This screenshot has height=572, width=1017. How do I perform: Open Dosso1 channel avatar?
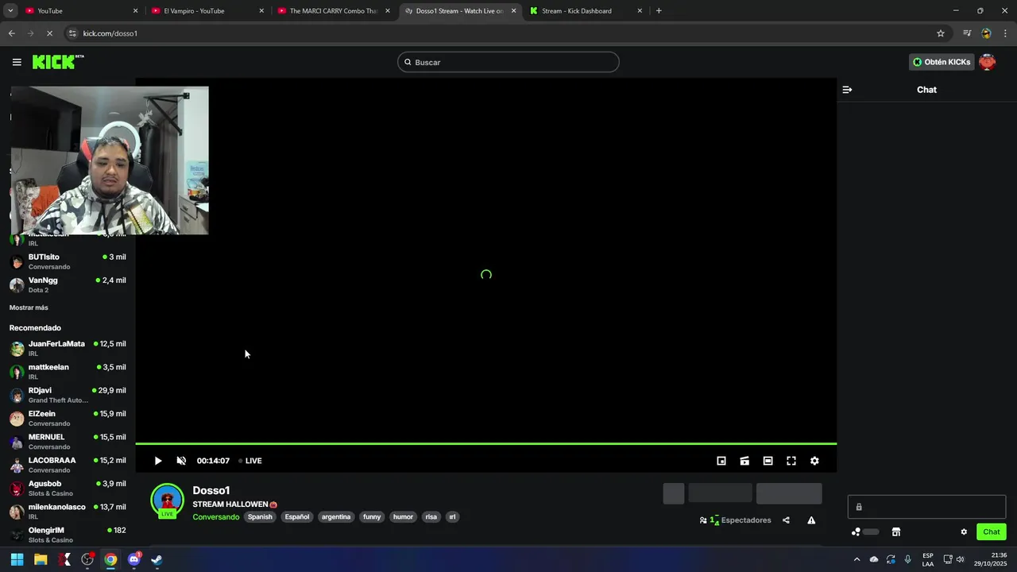[168, 500]
